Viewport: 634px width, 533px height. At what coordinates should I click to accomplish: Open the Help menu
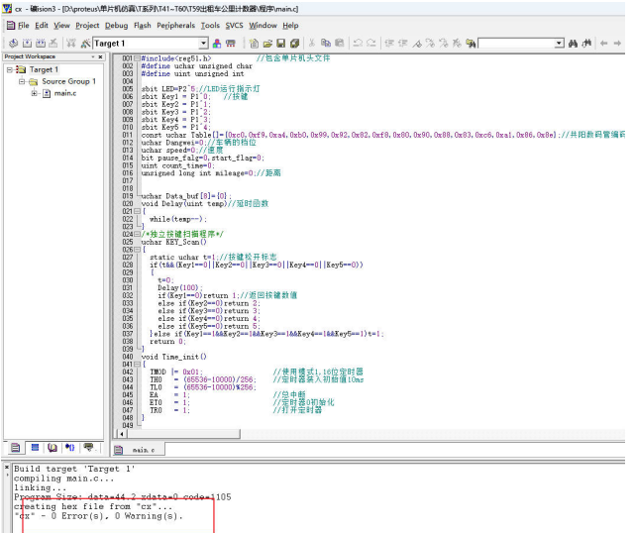click(290, 26)
